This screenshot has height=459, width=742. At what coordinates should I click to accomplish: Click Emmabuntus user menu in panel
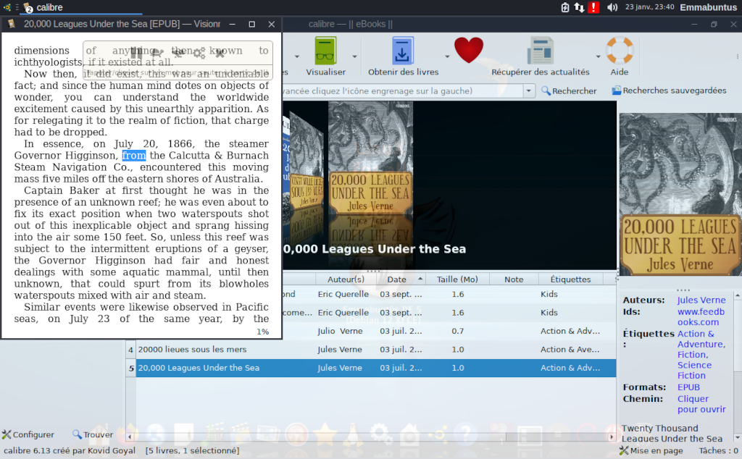tap(709, 7)
